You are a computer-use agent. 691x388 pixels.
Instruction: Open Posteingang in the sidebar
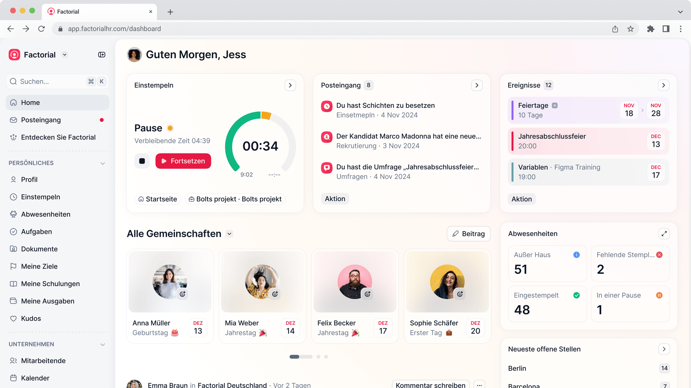tap(58, 120)
